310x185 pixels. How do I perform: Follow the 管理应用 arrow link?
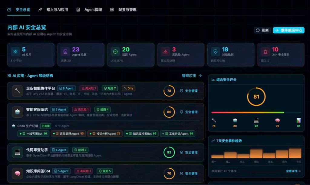point(192,76)
